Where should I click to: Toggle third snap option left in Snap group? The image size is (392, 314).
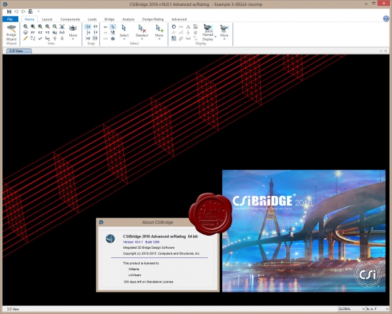pyautogui.click(x=88, y=33)
